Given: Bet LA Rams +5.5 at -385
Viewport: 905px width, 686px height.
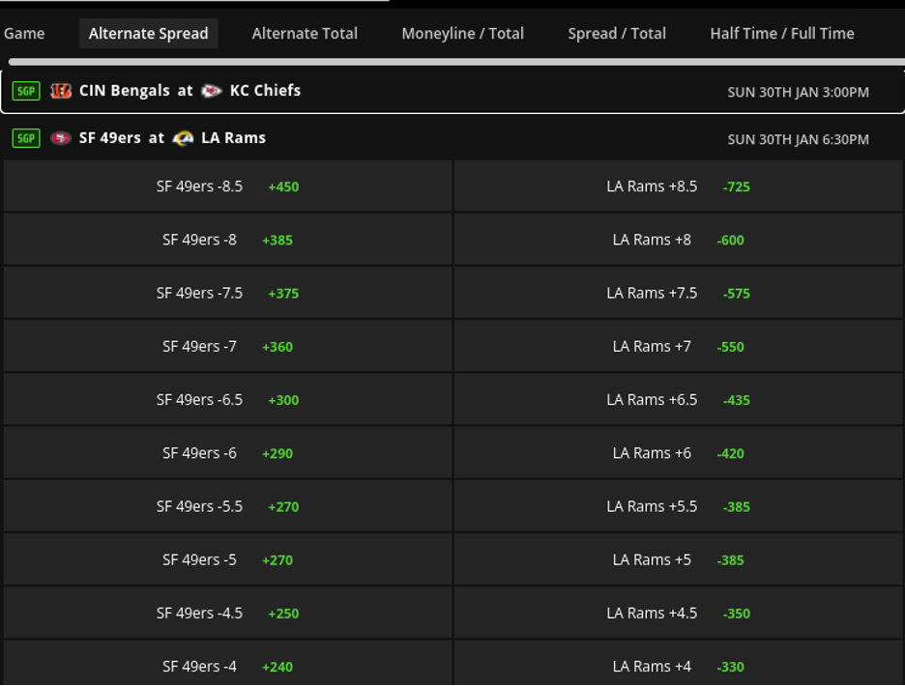Looking at the screenshot, I should click(679, 506).
